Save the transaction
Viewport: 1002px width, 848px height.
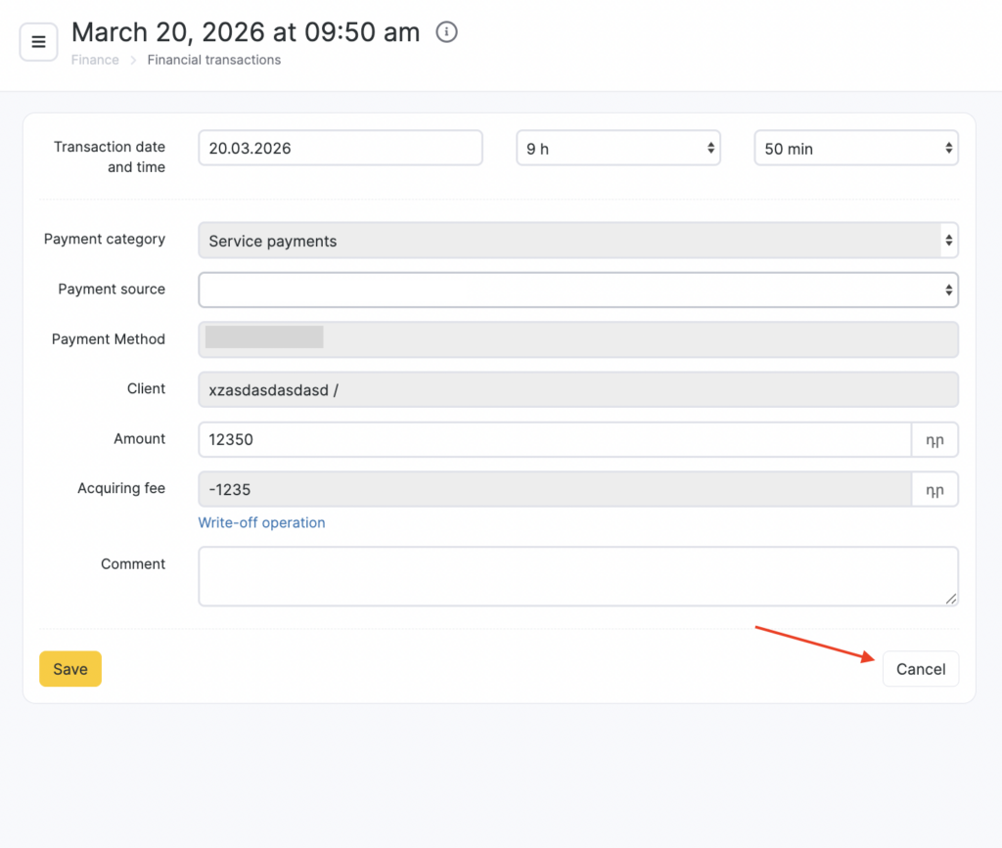70,669
